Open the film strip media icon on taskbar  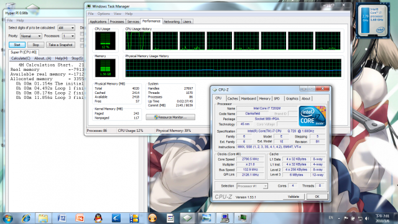click(x=134, y=218)
